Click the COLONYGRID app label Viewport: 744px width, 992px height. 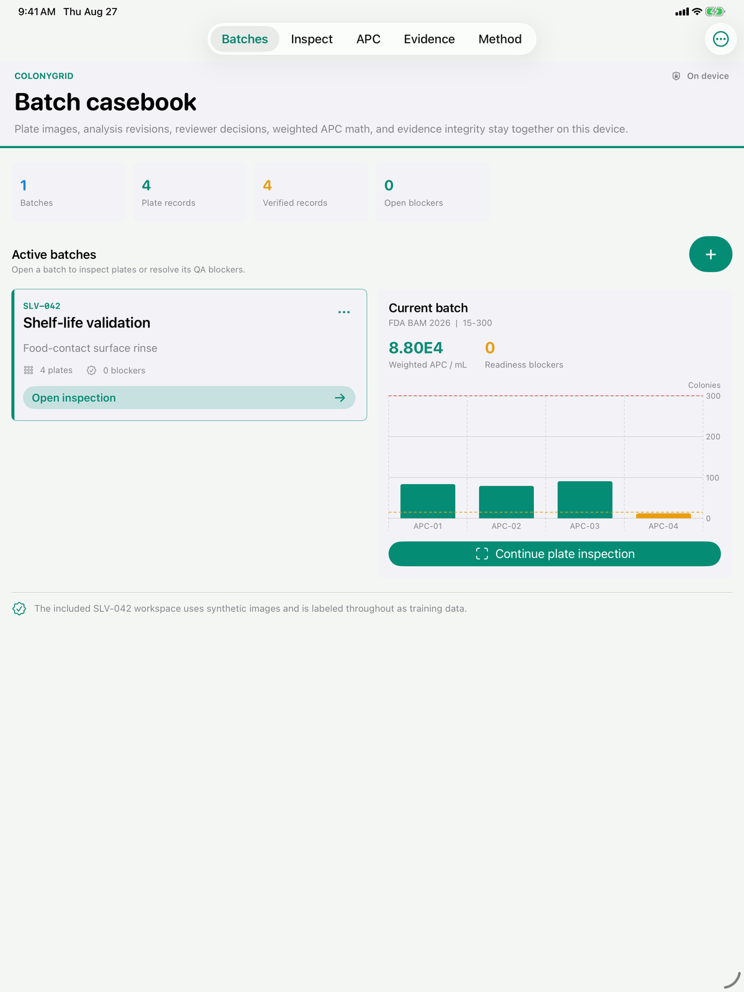coord(44,76)
